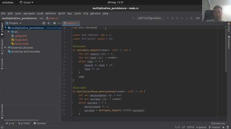This screenshot has width=231, height=129.
Task: Click the 1:17 cursor position indicator
Action: (177, 127)
